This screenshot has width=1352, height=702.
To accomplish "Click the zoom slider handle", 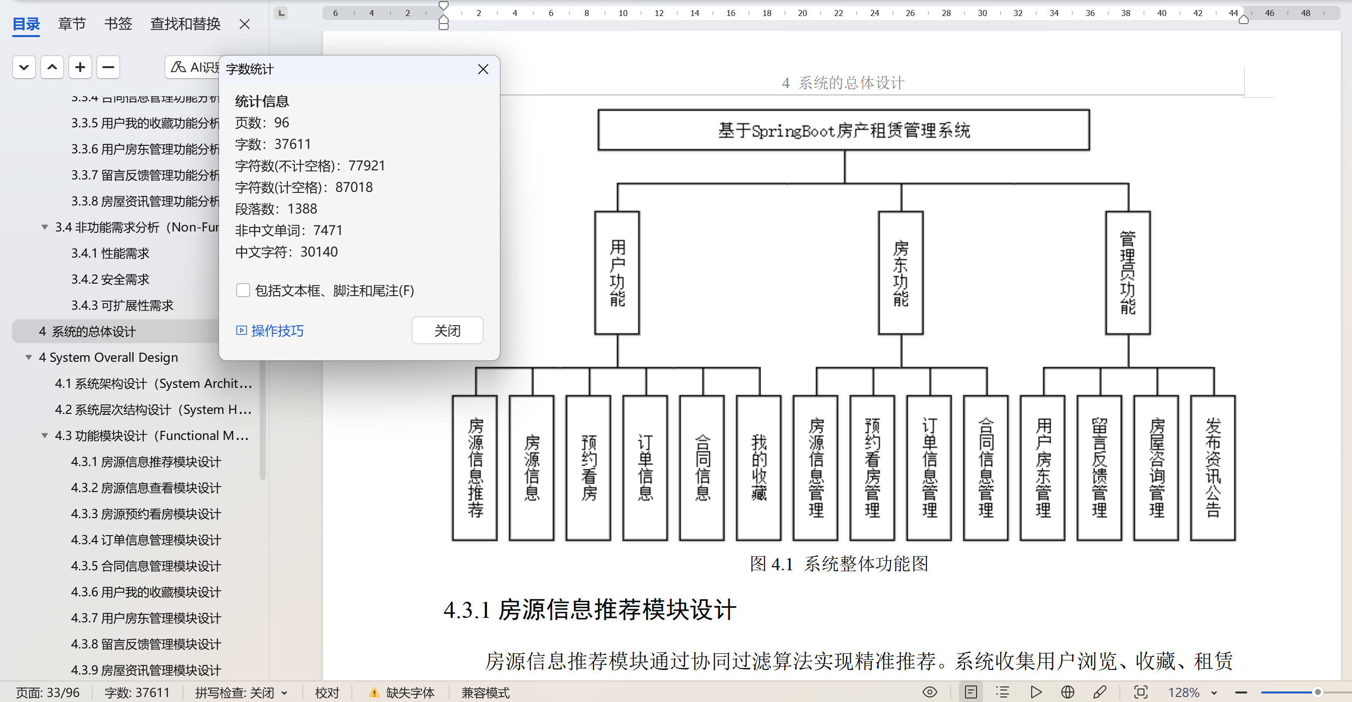I will pyautogui.click(x=1317, y=692).
